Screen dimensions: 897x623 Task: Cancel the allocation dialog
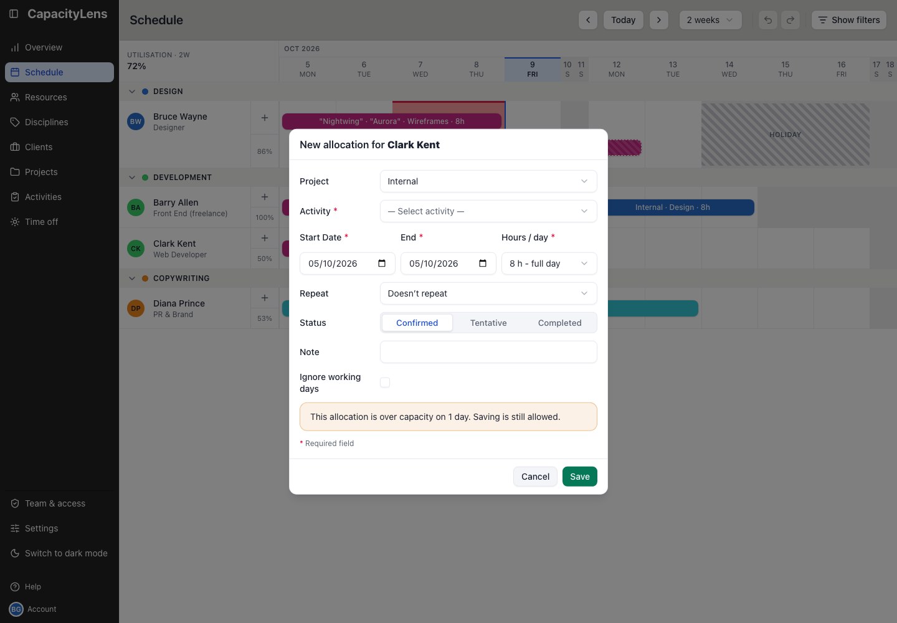(535, 477)
